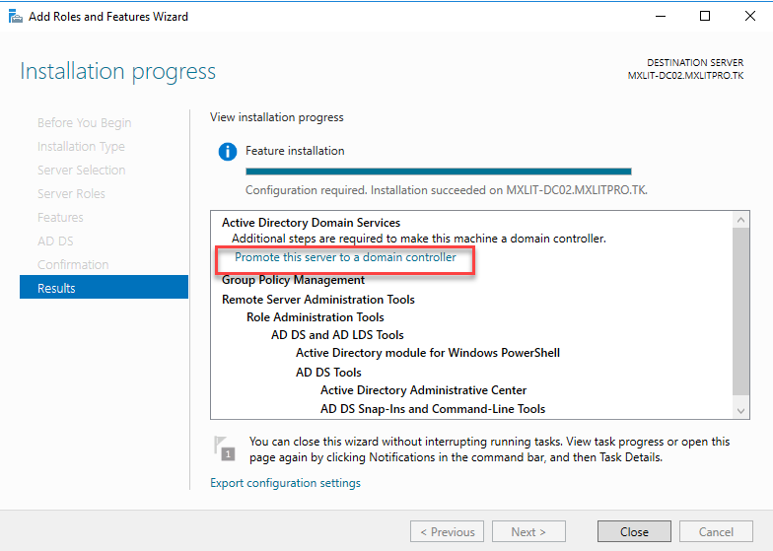This screenshot has width=773, height=551.
Task: Click the View installation progress label
Action: [x=276, y=117]
